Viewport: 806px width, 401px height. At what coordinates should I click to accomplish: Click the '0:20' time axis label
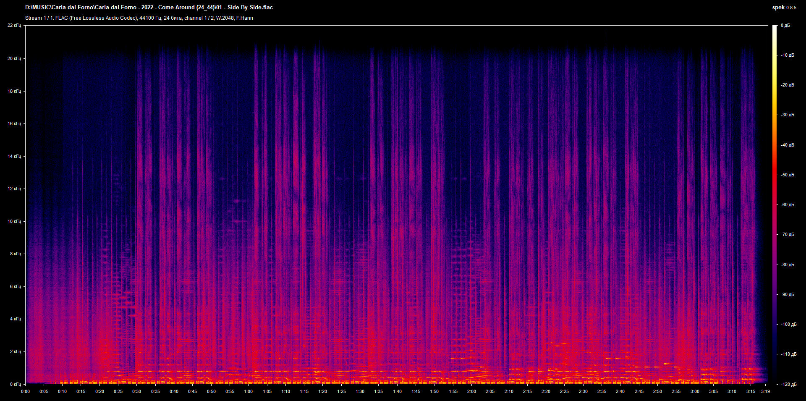point(99,391)
